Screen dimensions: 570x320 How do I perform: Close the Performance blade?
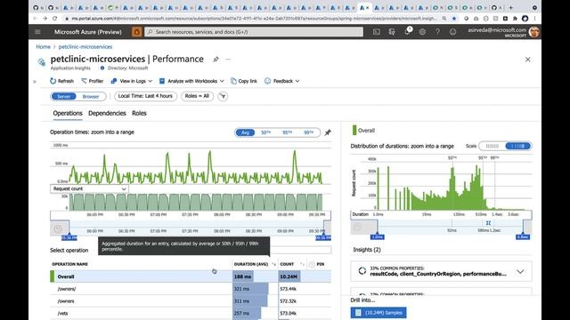pyautogui.click(x=528, y=60)
